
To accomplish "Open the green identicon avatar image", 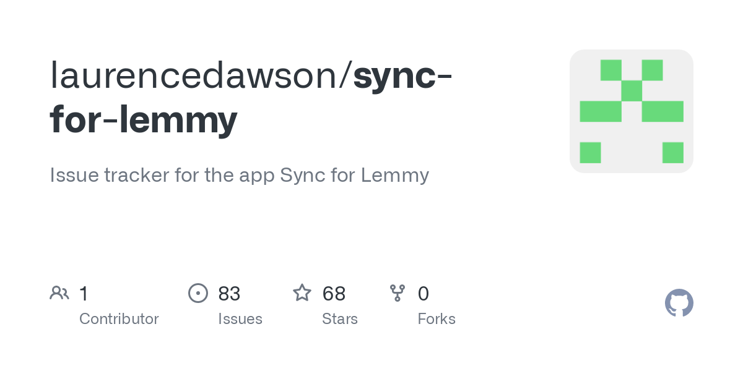I will (632, 111).
